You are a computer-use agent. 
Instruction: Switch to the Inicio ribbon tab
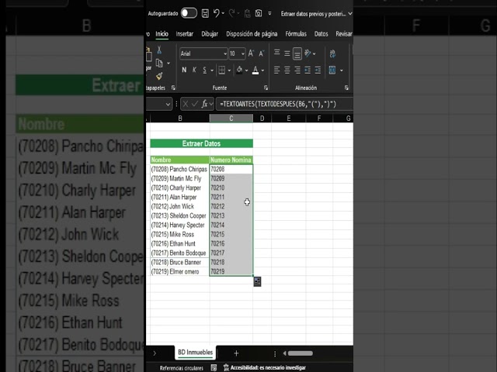tap(162, 34)
